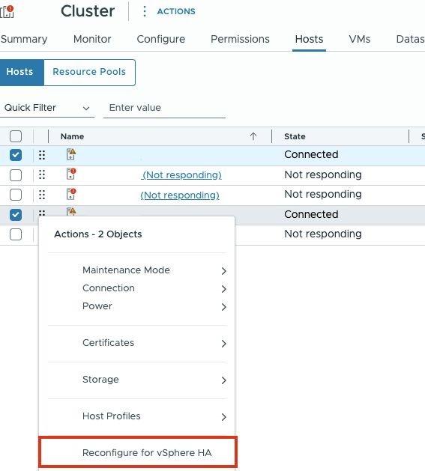
Task: Click the cluster alert icon beside title
Action: pos(7,12)
